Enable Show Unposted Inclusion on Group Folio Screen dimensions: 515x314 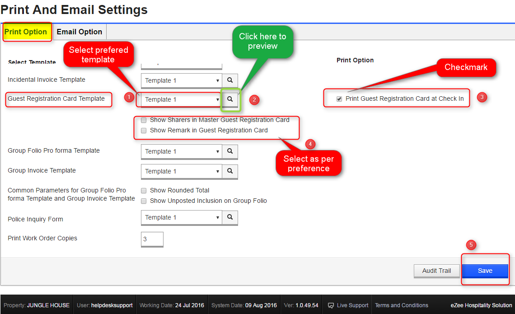tap(143, 201)
